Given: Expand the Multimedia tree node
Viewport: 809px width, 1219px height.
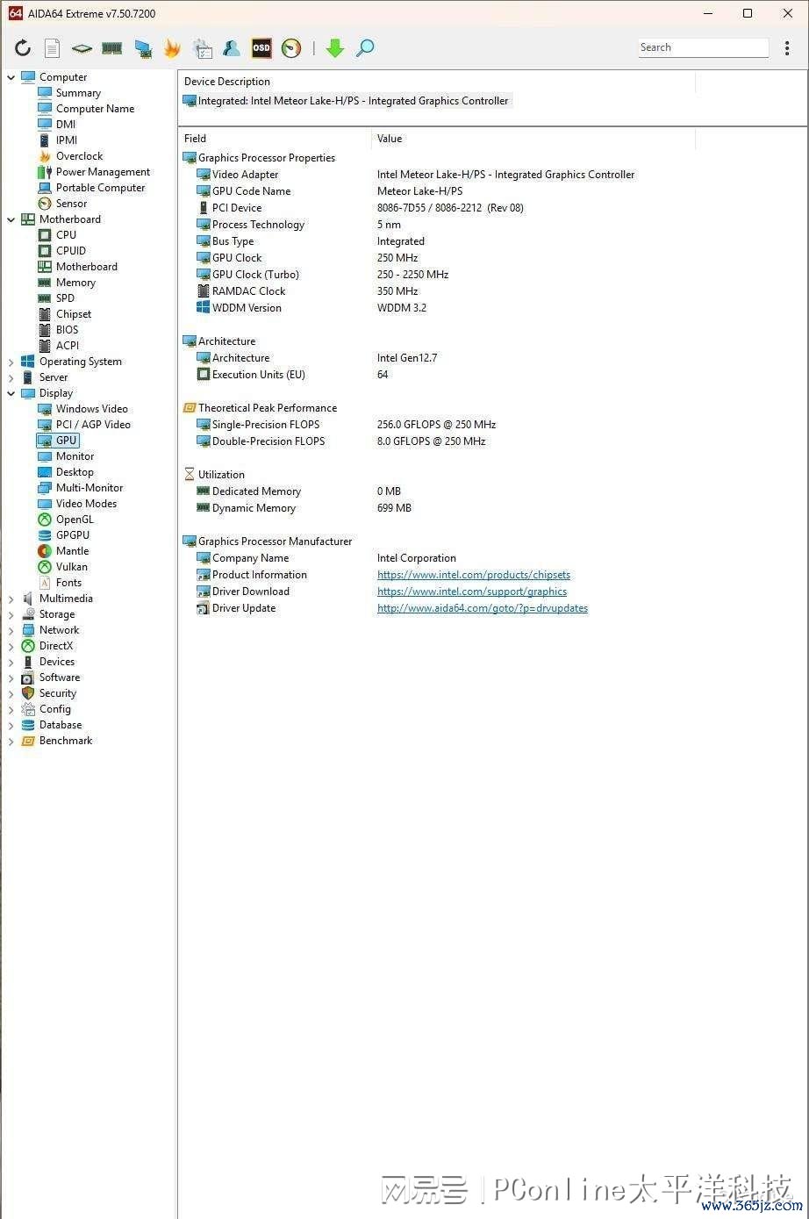Looking at the screenshot, I should [11, 599].
